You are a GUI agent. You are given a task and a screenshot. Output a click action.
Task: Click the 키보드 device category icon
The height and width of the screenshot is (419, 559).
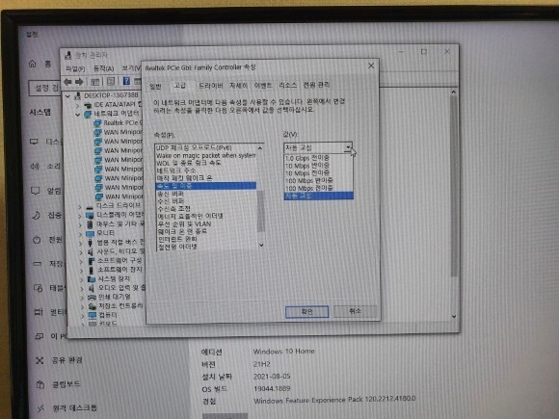pyautogui.click(x=93, y=324)
